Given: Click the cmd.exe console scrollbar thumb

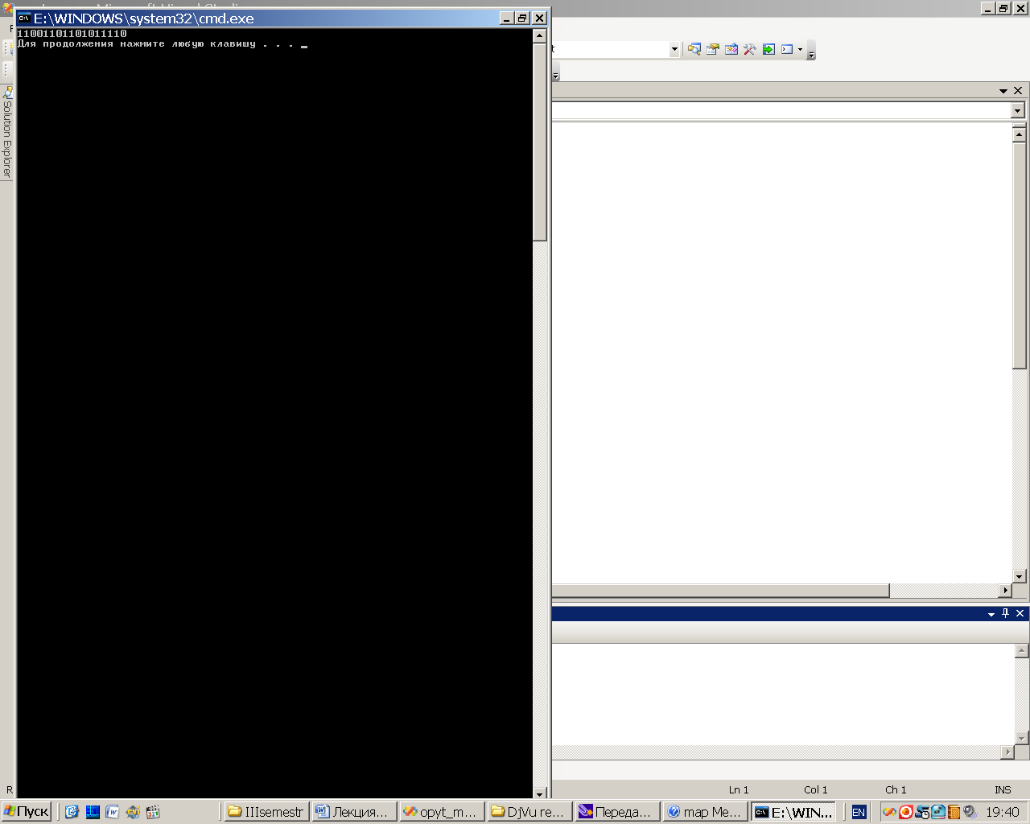Looking at the screenshot, I should (540, 142).
